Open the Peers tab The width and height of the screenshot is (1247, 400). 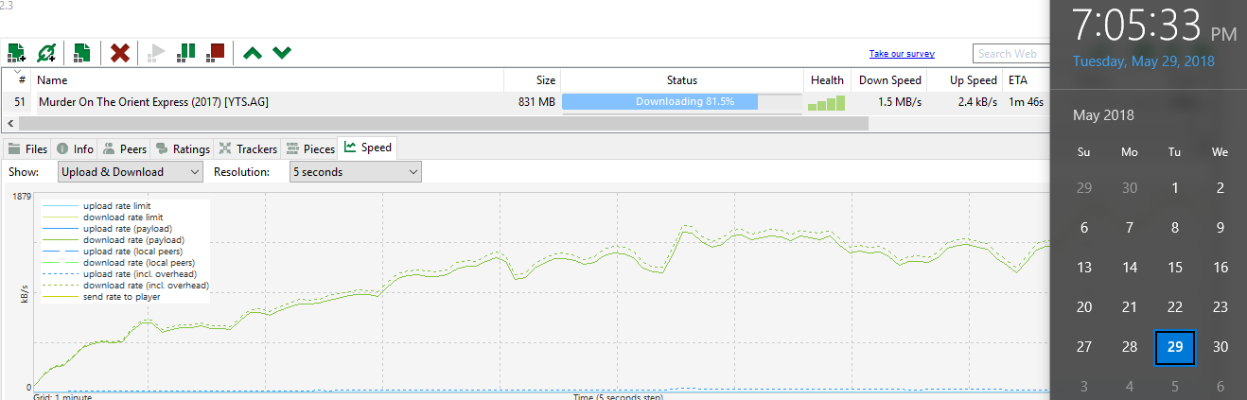tap(124, 148)
